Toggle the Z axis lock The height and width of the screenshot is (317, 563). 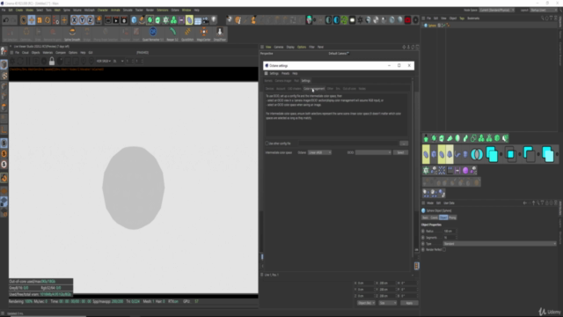coord(90,20)
